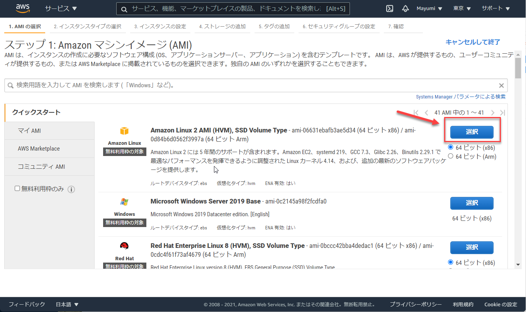Click the info icon next to 無料利用枠のみ
This screenshot has width=526, height=312.
click(71, 189)
